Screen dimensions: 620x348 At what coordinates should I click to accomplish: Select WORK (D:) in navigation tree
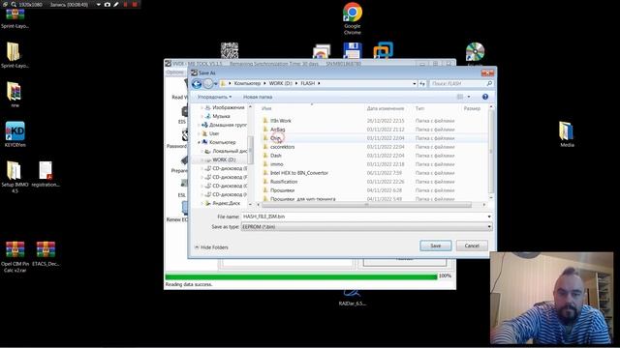click(224, 159)
